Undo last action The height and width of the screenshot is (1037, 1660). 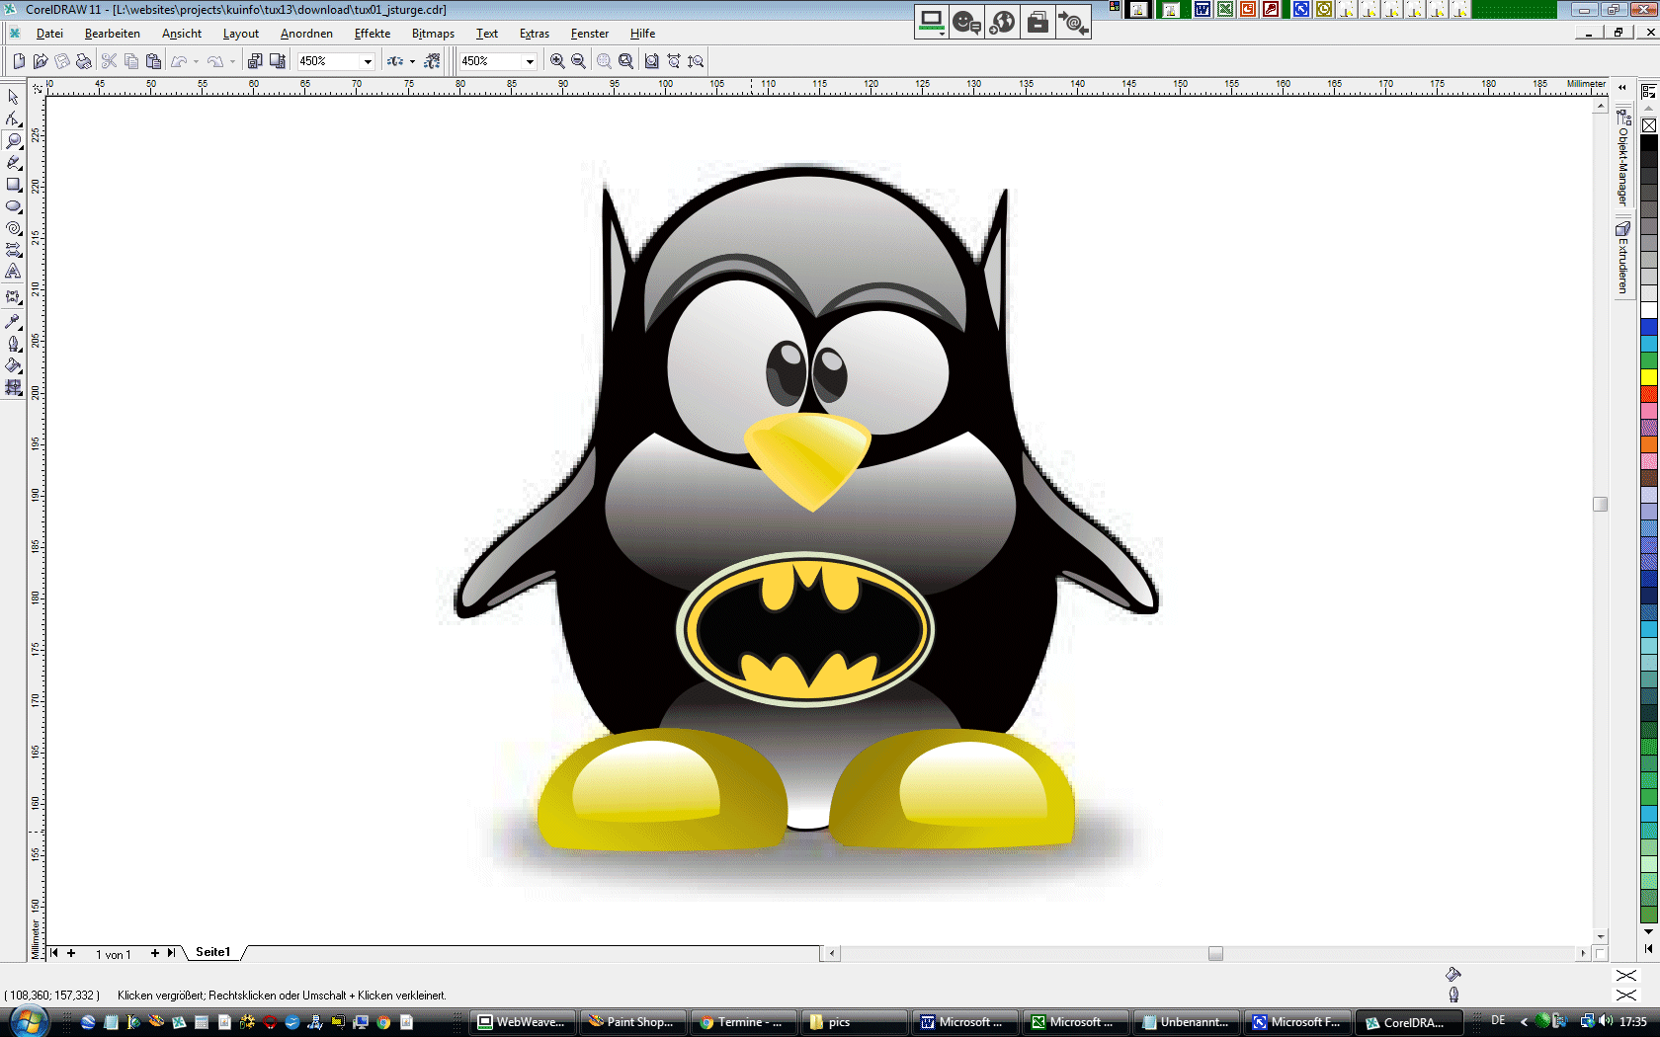pyautogui.click(x=179, y=61)
